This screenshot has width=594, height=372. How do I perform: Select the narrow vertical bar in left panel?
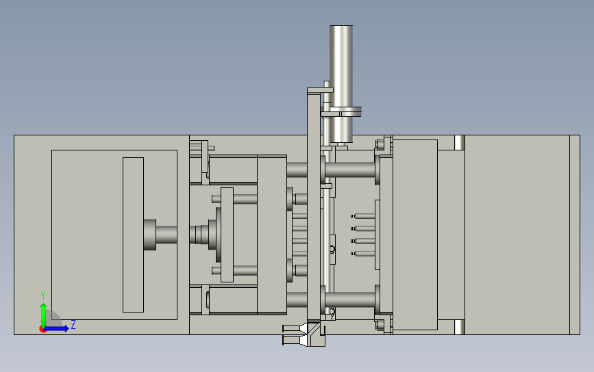[x=133, y=235]
